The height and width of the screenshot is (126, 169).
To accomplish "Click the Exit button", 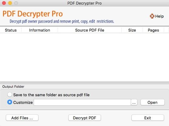I will coord(148,118).
